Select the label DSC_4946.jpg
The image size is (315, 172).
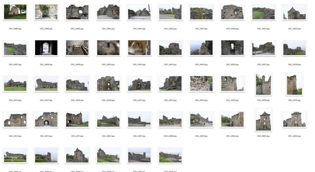point(77,64)
